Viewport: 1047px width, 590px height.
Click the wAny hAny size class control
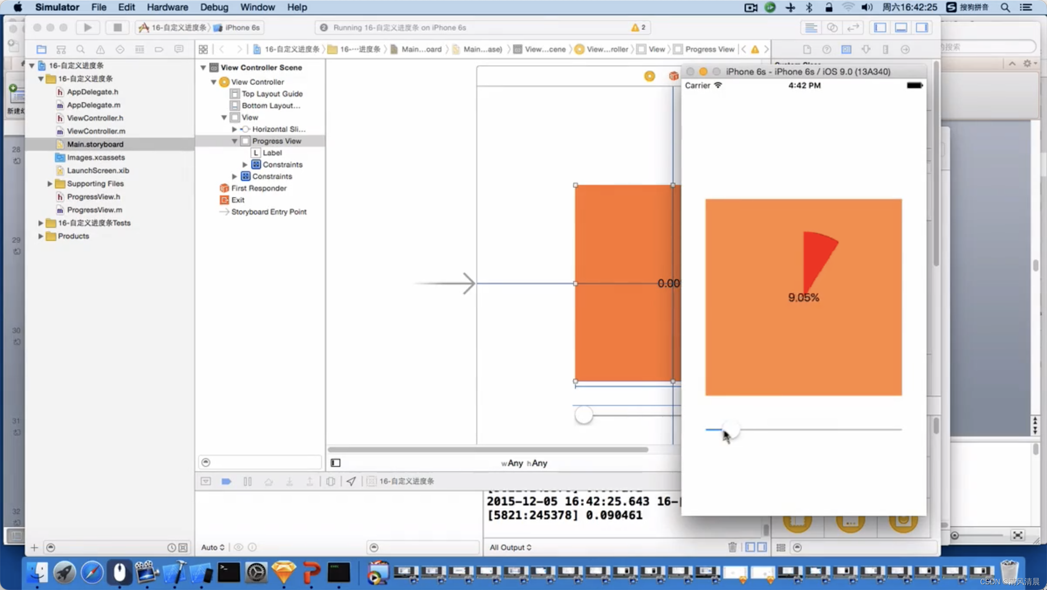[x=524, y=463]
